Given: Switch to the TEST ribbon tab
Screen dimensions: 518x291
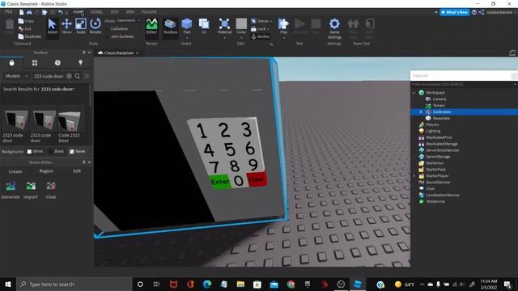Looking at the screenshot, I should point(114,12).
